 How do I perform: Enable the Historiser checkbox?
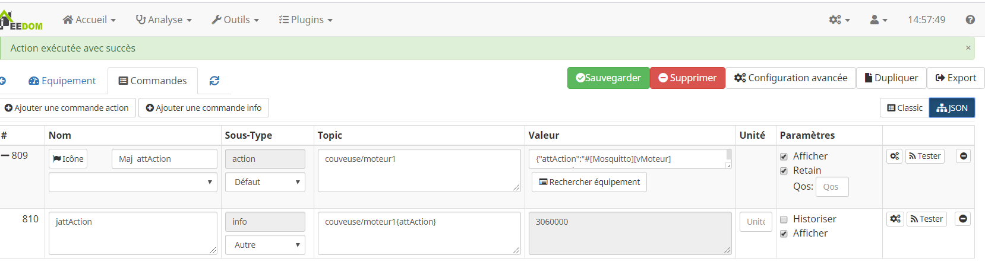click(784, 219)
